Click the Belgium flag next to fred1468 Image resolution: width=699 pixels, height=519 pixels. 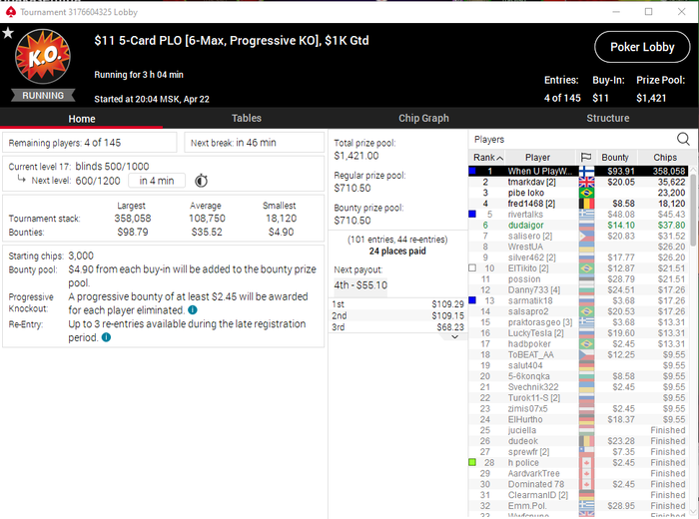pos(587,204)
